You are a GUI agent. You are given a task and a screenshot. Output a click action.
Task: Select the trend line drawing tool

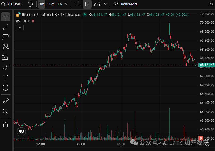[6, 27]
